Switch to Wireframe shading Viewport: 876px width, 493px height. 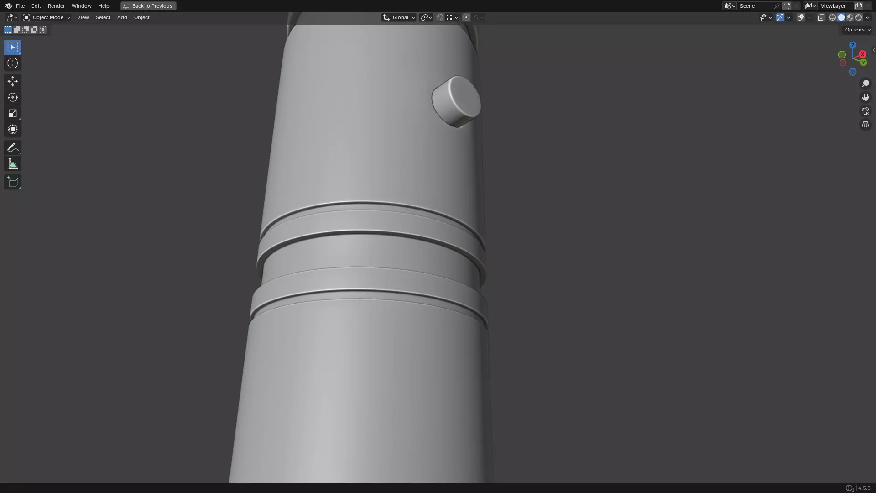833,17
